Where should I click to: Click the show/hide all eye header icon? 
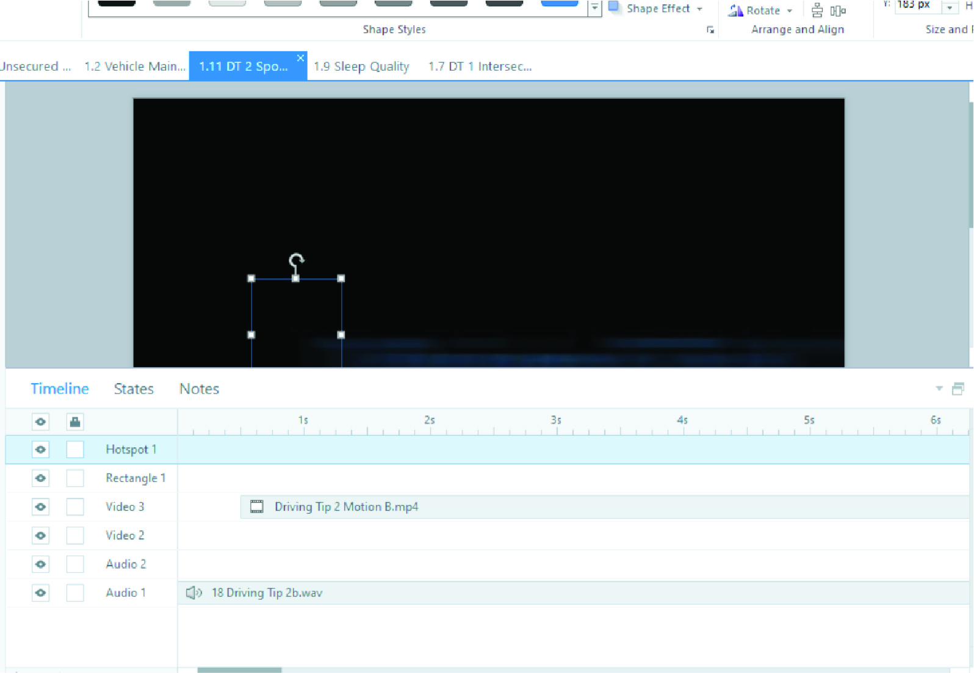pos(40,422)
